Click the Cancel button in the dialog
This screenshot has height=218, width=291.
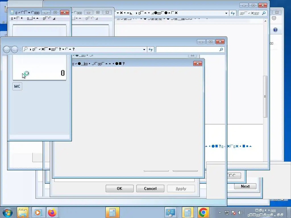[x=150, y=188]
